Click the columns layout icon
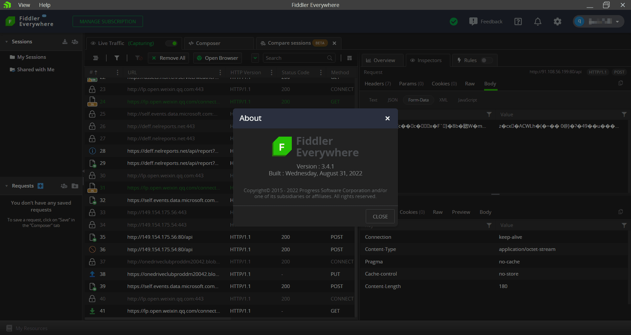 tap(349, 58)
